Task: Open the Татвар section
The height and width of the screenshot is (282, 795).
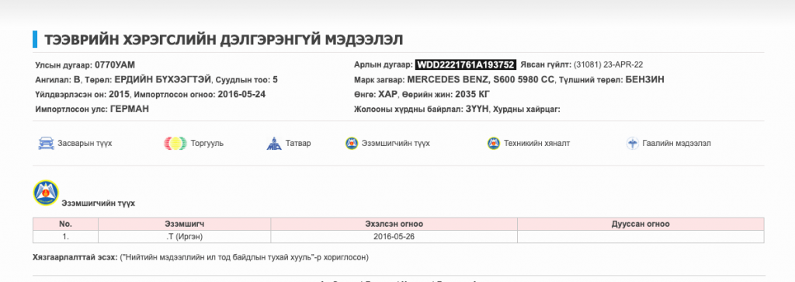Action: coord(297,144)
